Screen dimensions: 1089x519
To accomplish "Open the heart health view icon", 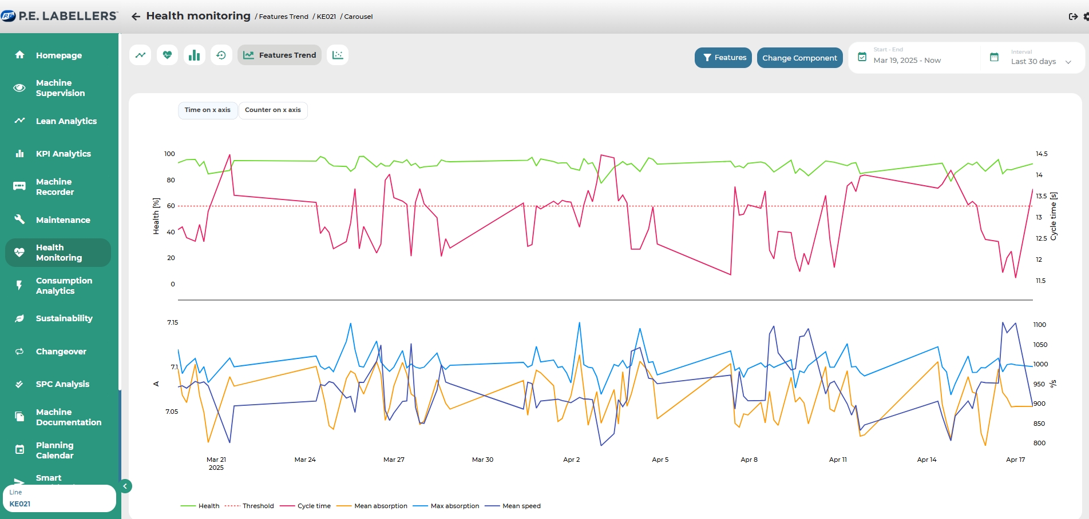I will click(x=167, y=55).
